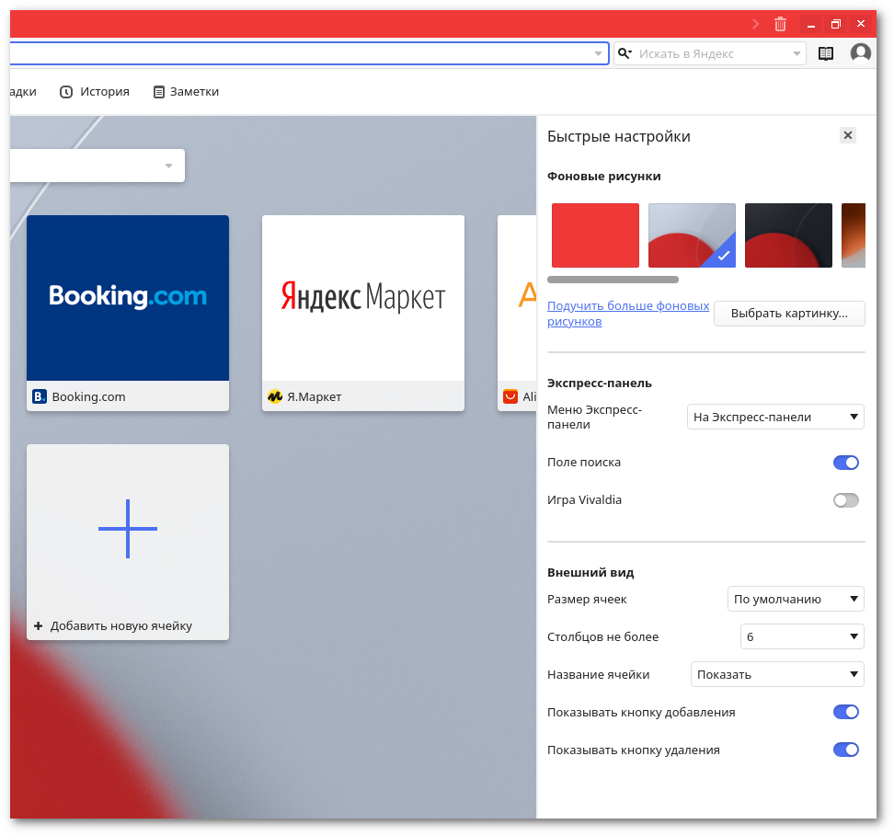The image size is (894, 836).
Task: Click the Искать в Яндекс search field
Action: click(x=709, y=53)
